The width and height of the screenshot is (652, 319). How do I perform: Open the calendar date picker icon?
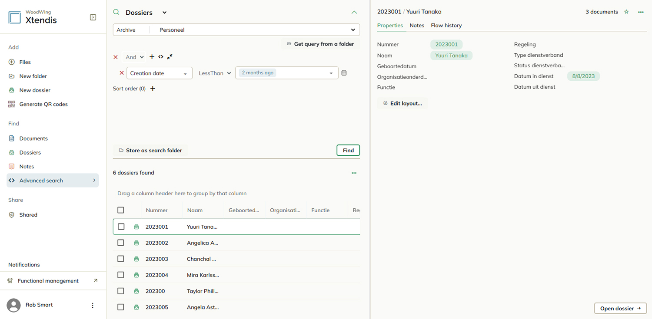[x=344, y=73]
